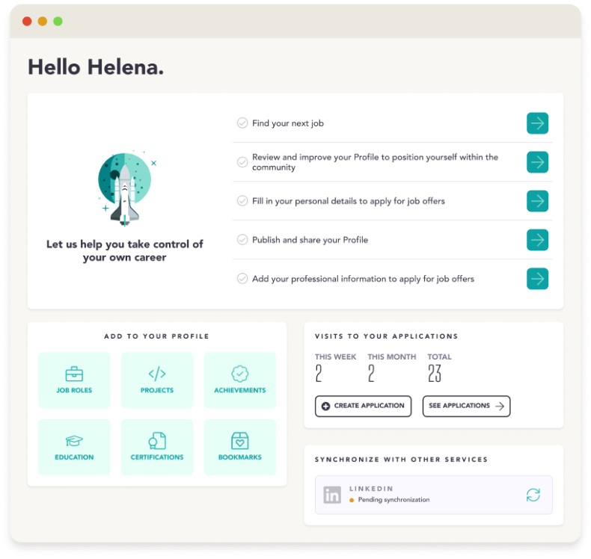Go to Fill in your personal details arrow

[x=537, y=201]
